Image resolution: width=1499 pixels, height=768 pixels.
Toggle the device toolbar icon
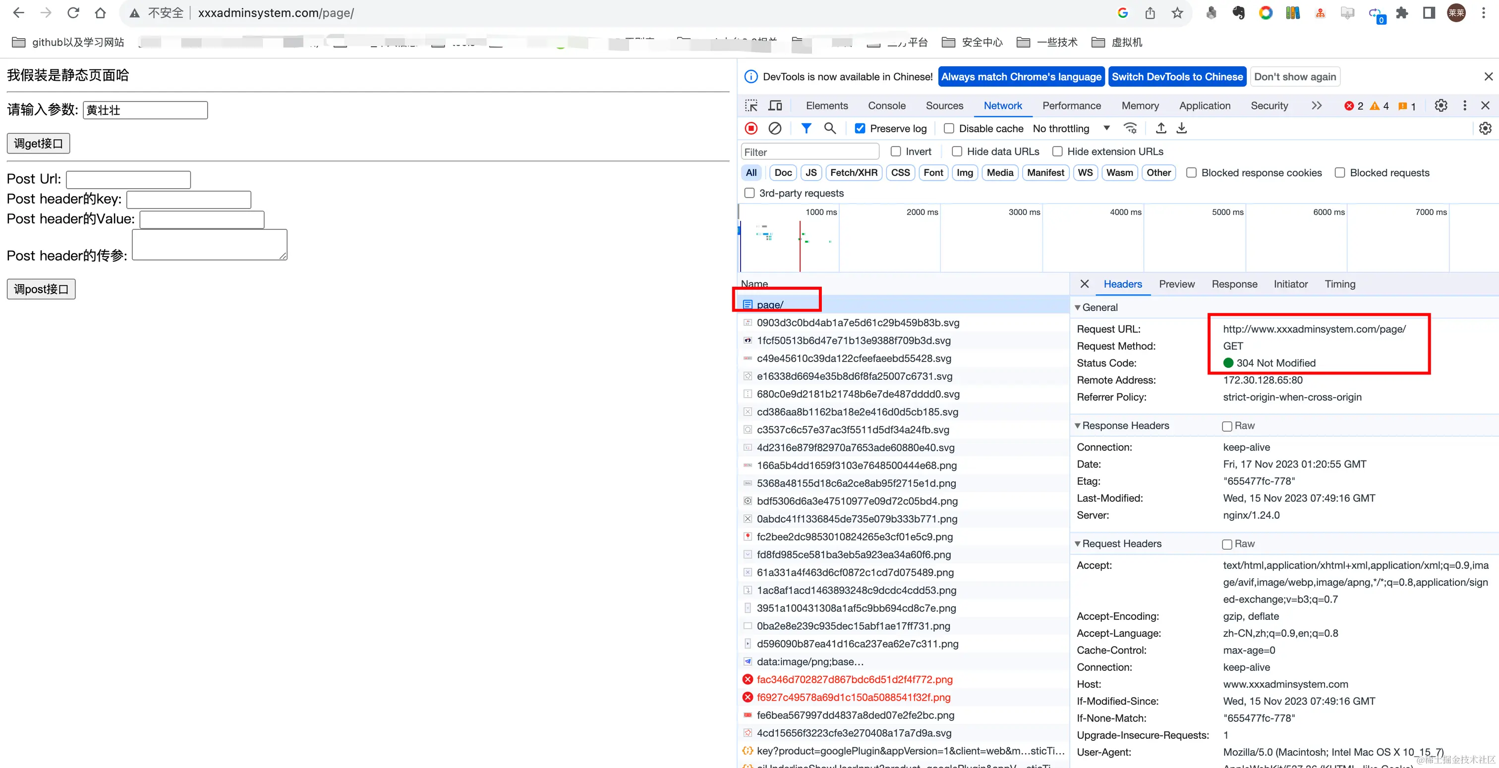[775, 106]
